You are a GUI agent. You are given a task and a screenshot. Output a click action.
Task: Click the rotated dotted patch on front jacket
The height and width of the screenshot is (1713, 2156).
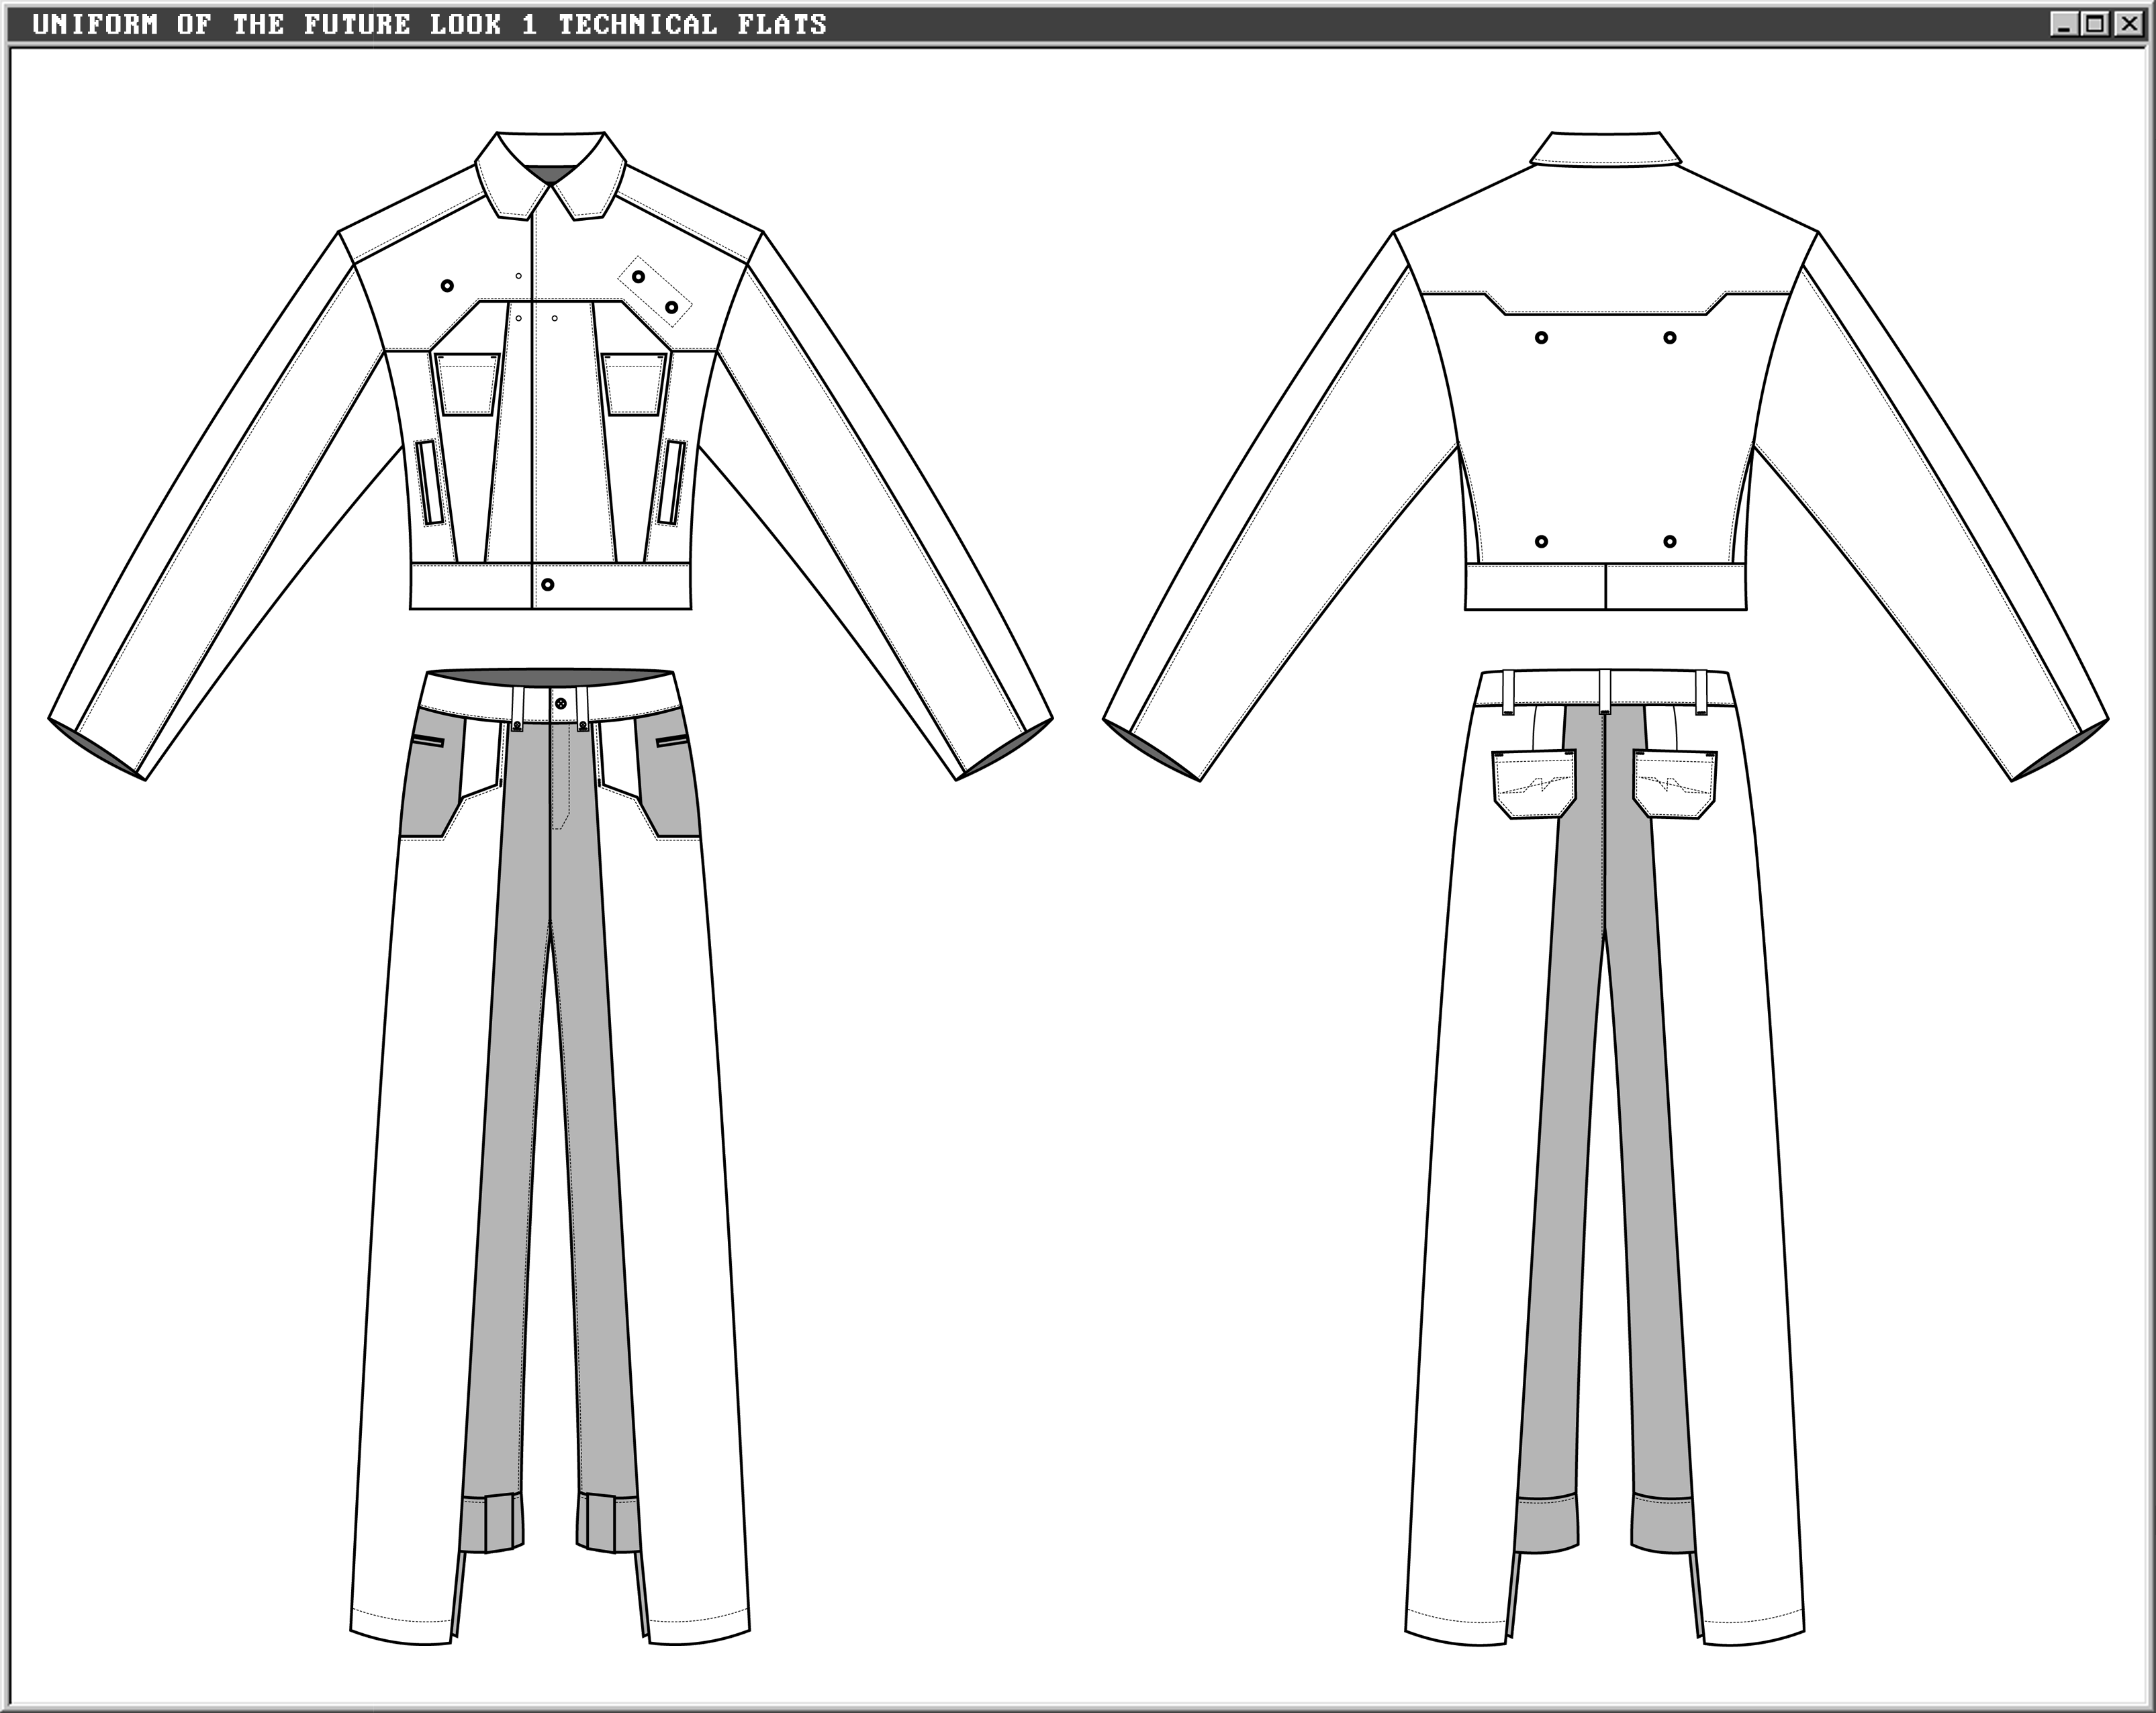pyautogui.click(x=655, y=291)
